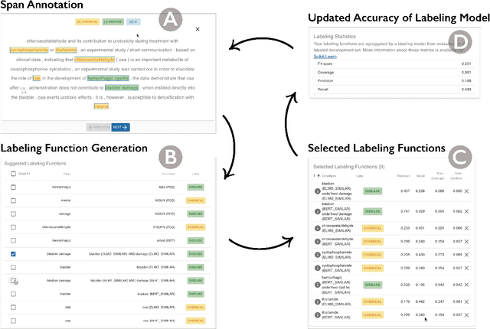Click the highlighted 'mesna' span
This screenshot has width=490, height=329.
coord(101,106)
